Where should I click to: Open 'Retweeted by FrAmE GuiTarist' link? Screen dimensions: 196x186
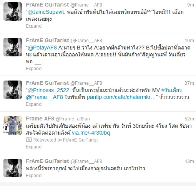pyautogui.click(x=66, y=140)
